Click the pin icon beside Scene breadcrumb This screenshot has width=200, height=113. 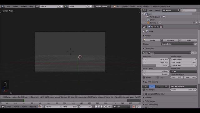tap(144, 31)
